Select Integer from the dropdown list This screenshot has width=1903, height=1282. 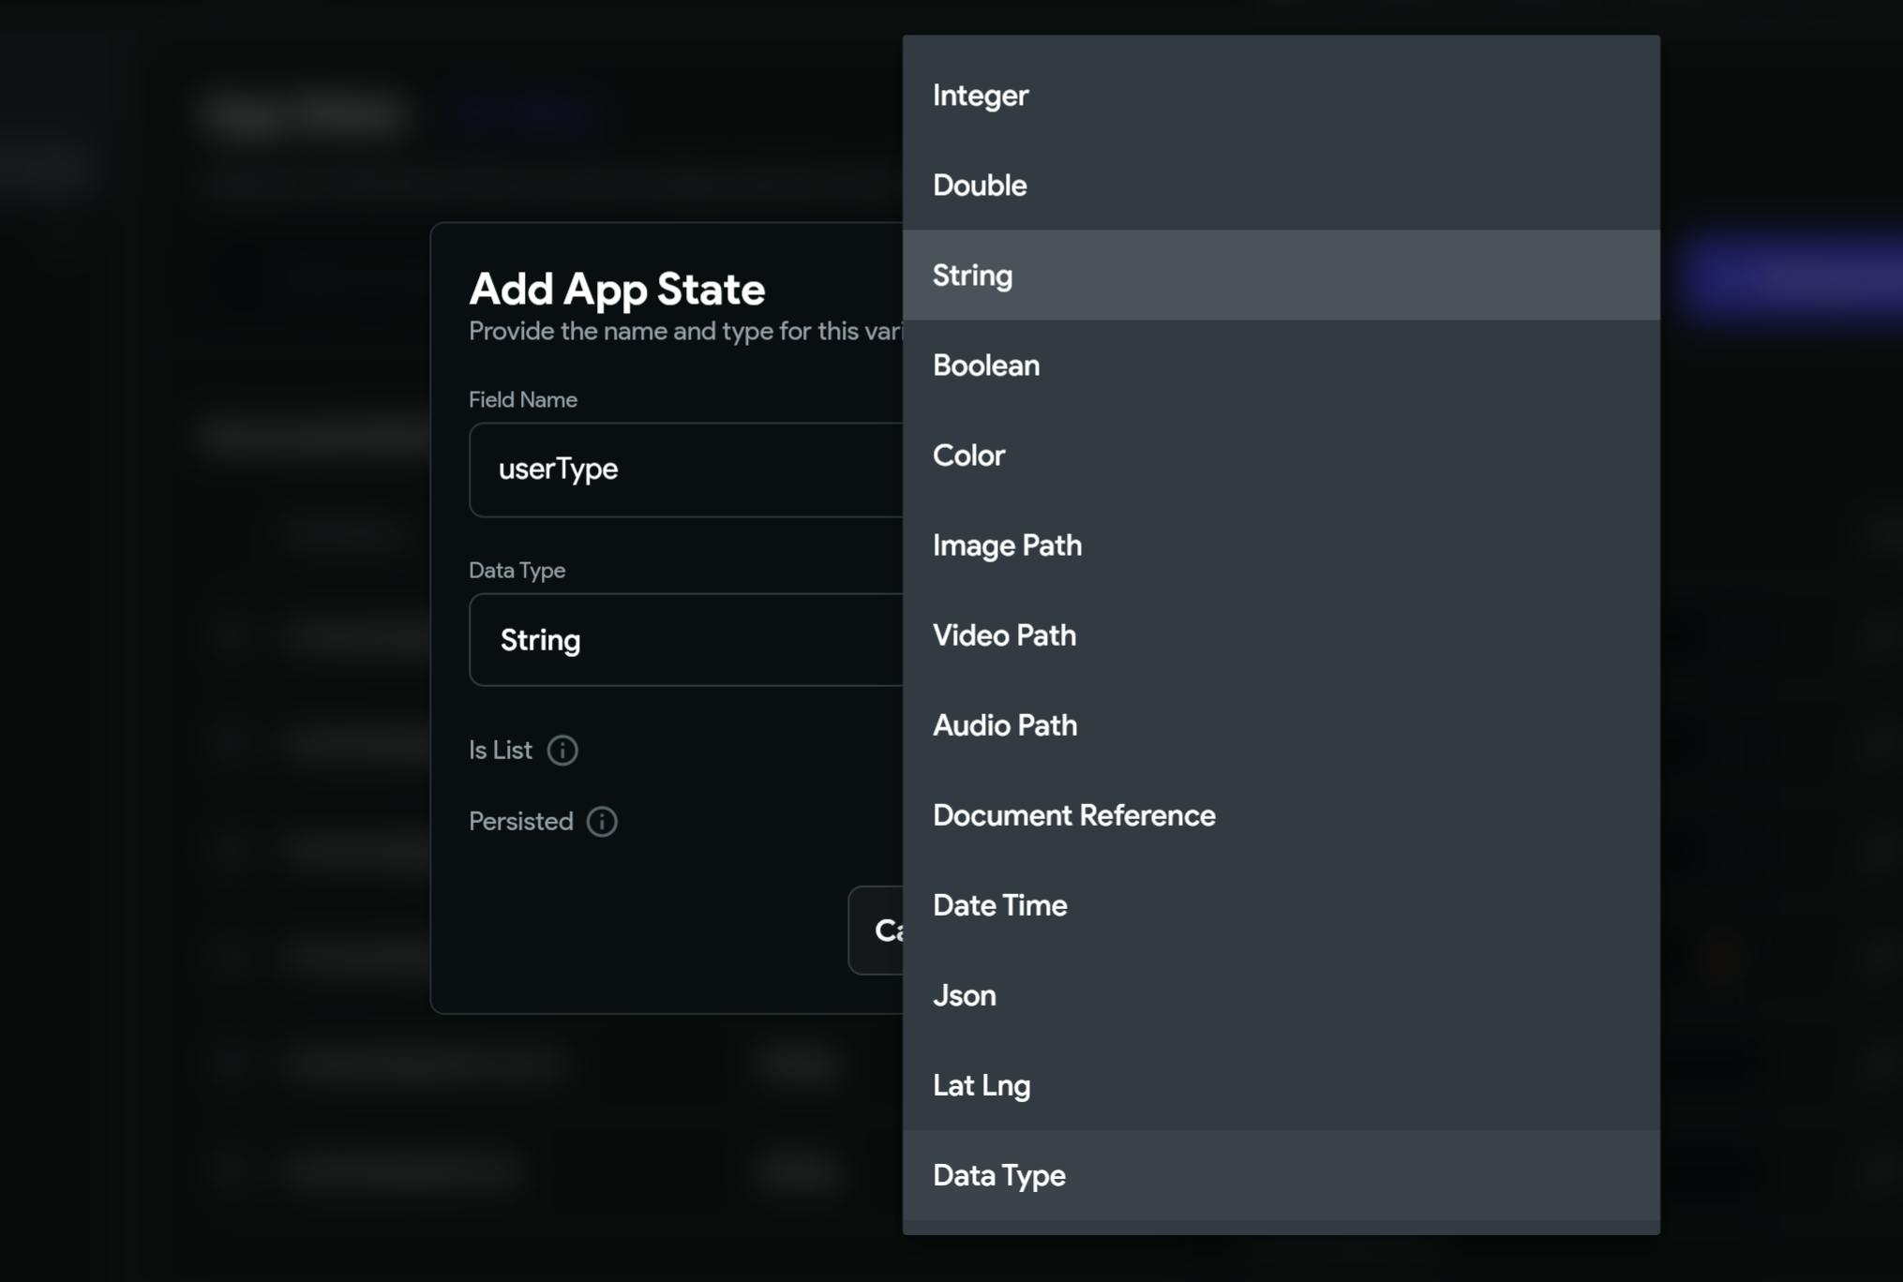[981, 96]
